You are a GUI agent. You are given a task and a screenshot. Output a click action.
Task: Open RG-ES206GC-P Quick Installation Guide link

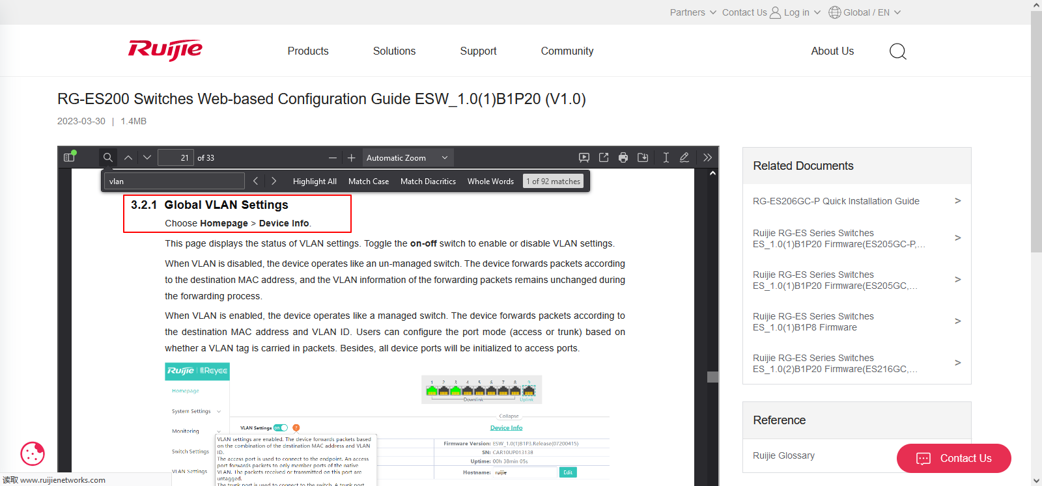(x=836, y=201)
